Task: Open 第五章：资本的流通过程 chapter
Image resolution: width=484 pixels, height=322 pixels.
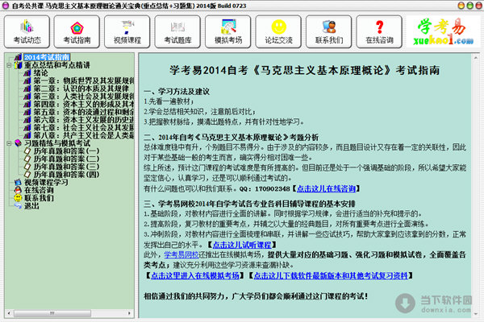Action: tap(84, 112)
